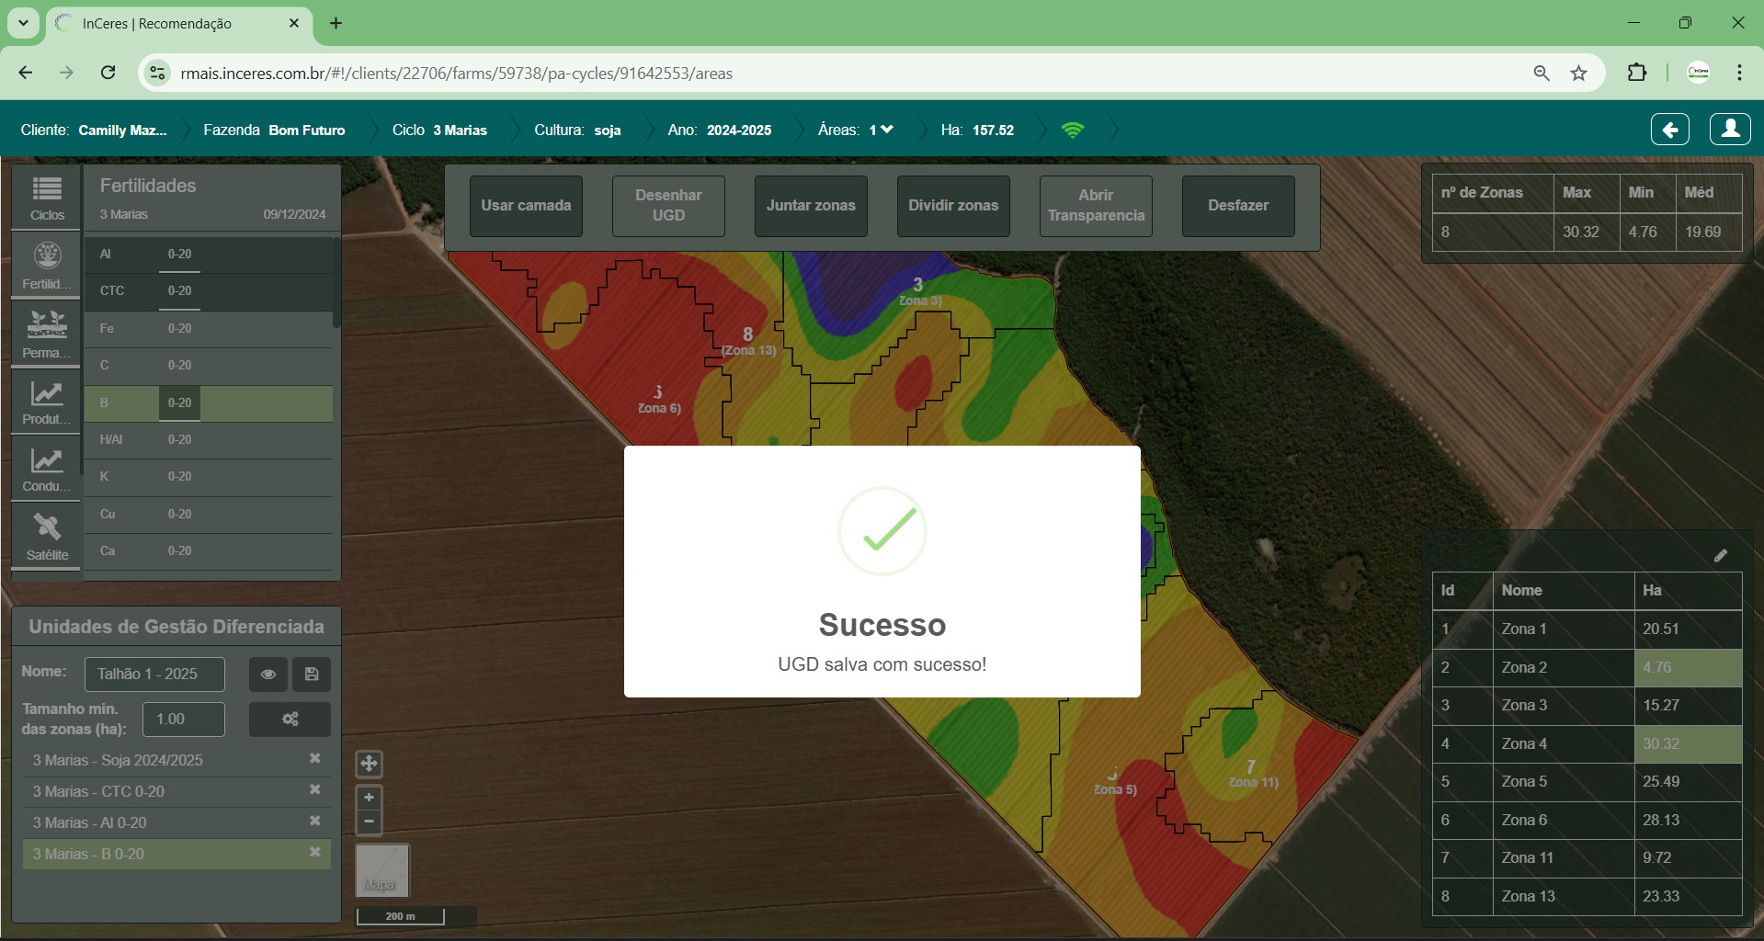The image size is (1764, 941).
Task: Click the map pan control
Action: coord(369,764)
